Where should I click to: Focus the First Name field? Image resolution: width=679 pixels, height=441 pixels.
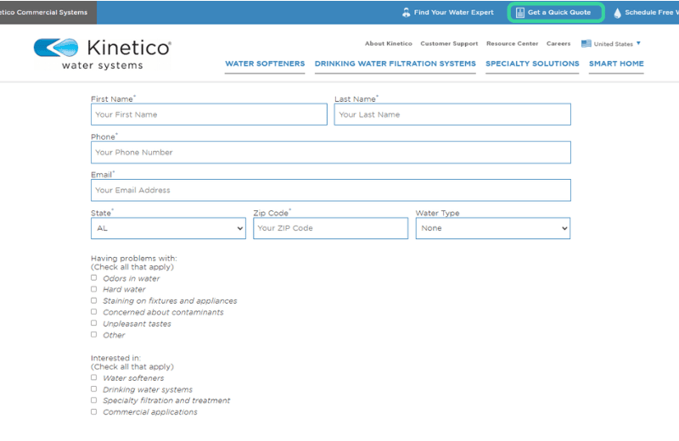click(x=209, y=114)
